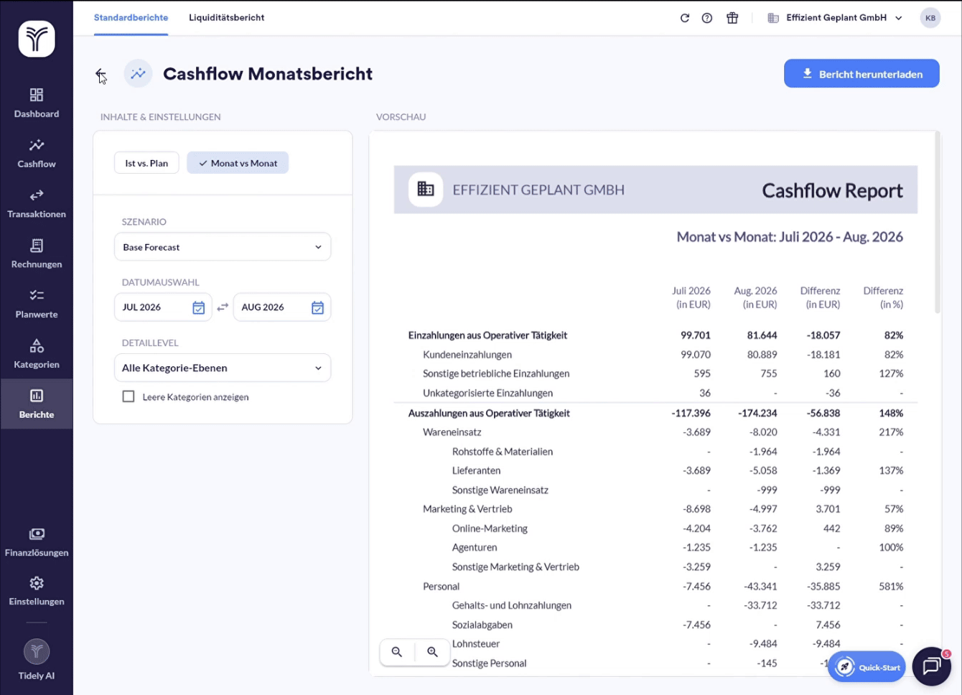Zoom in the report preview
Screen dimensions: 962x695
click(432, 652)
